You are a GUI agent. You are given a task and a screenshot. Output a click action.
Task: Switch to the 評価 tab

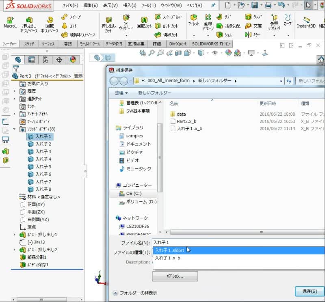(x=157, y=44)
